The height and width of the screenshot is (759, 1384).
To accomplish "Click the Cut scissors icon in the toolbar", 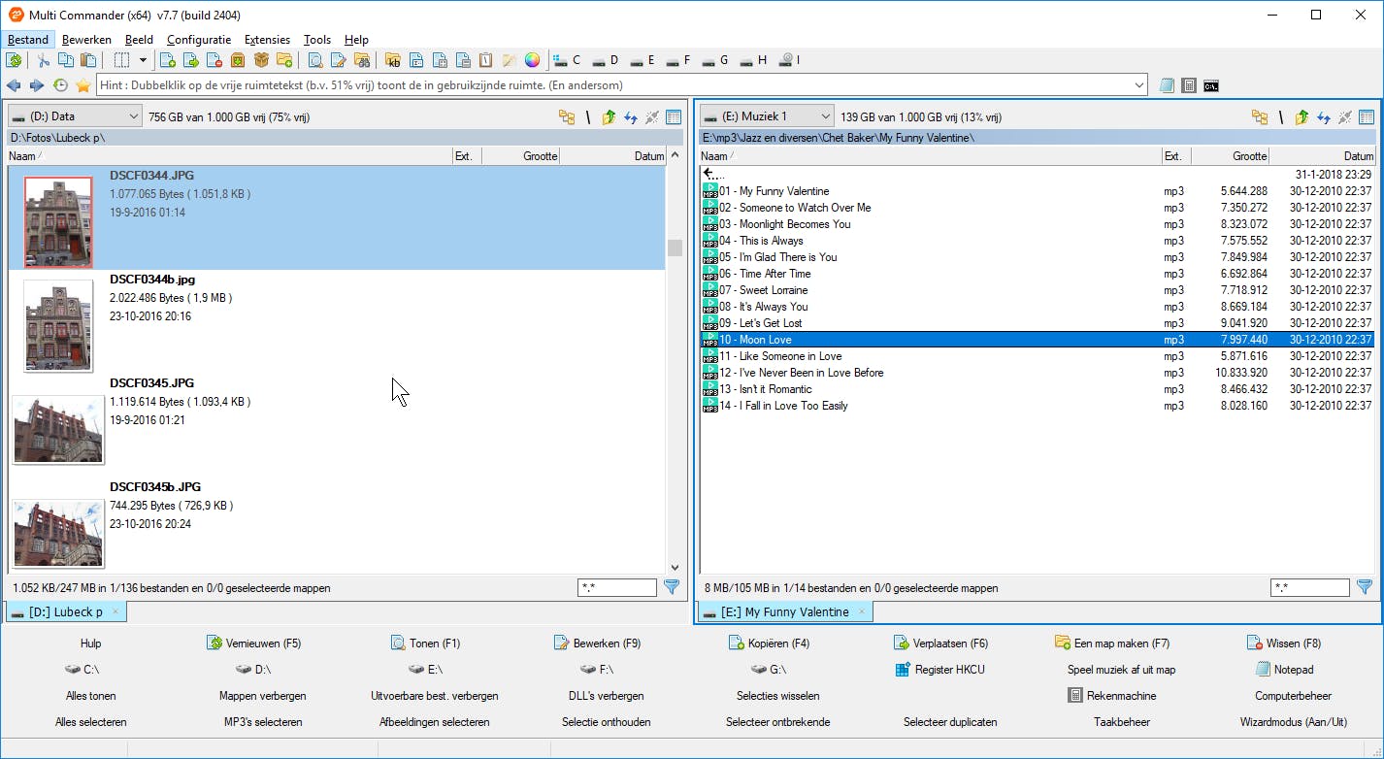I will coord(44,60).
